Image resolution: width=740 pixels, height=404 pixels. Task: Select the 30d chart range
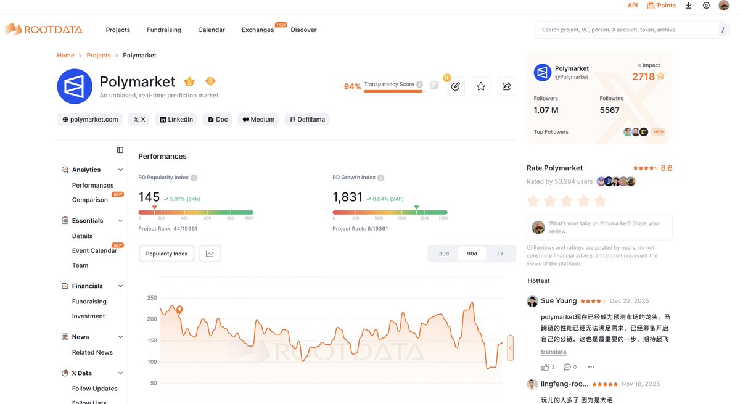pyautogui.click(x=444, y=254)
